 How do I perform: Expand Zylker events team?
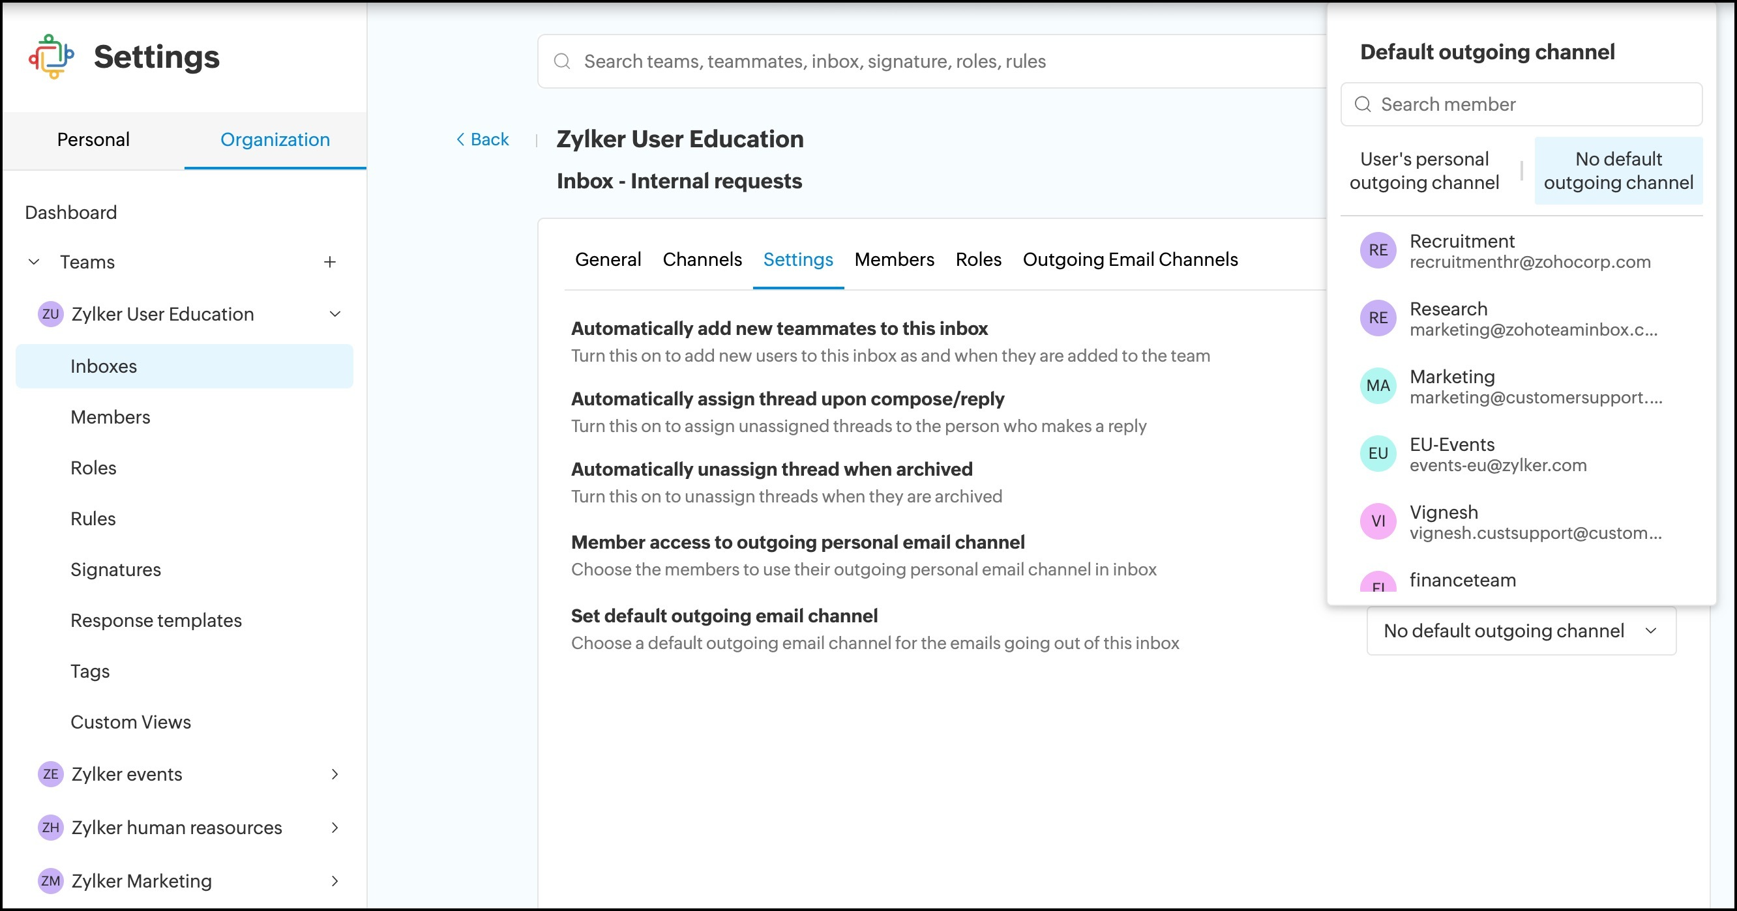[x=334, y=774]
